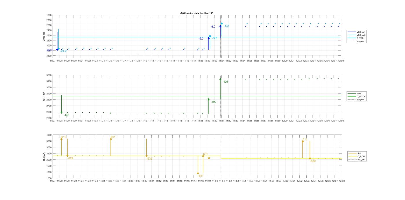Click the "-448" pitch data label

click(66, 115)
